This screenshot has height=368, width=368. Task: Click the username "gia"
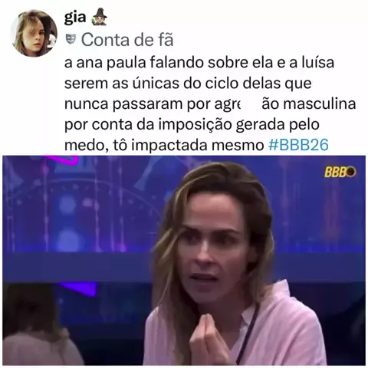pyautogui.click(x=75, y=18)
